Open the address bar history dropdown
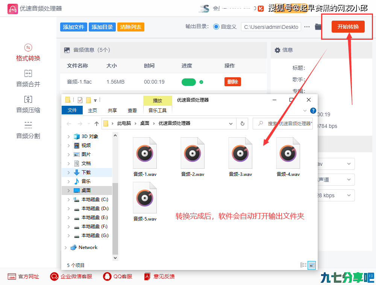376x285 pixels. click(231, 123)
